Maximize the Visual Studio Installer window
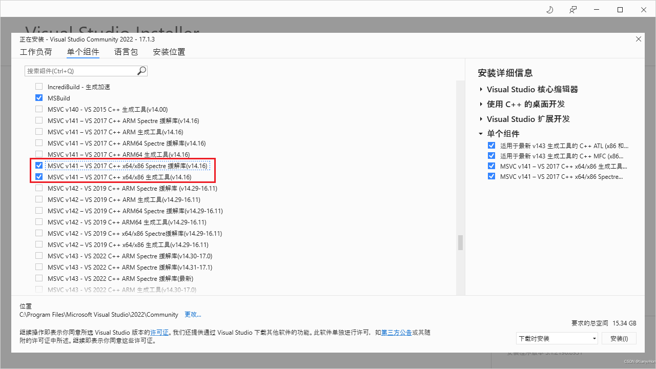 point(620,10)
